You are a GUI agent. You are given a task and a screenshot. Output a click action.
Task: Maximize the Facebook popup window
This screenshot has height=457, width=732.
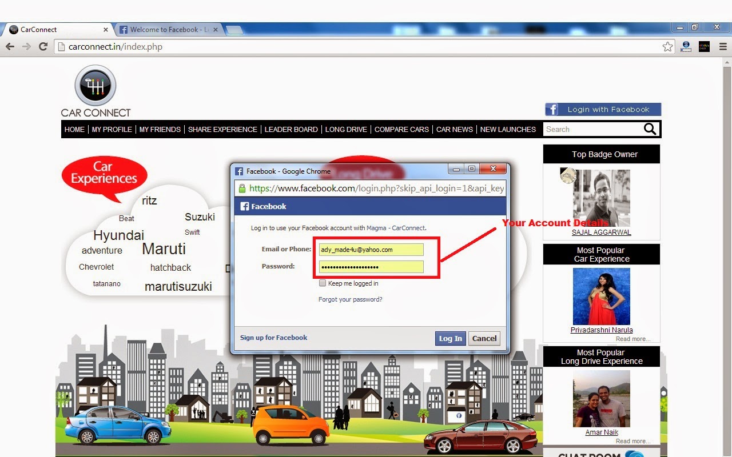tap(472, 169)
